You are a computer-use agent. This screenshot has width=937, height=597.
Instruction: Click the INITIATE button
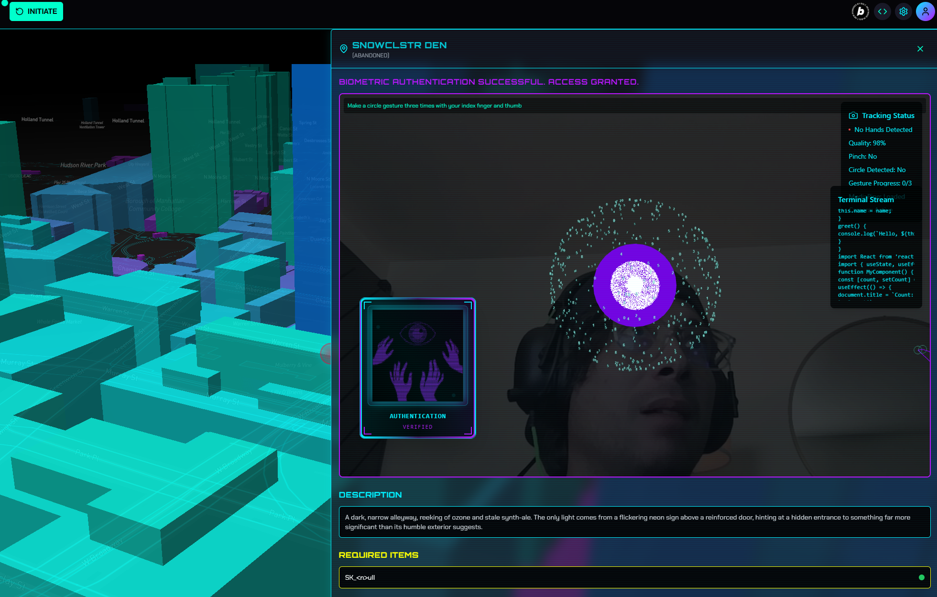pos(36,11)
